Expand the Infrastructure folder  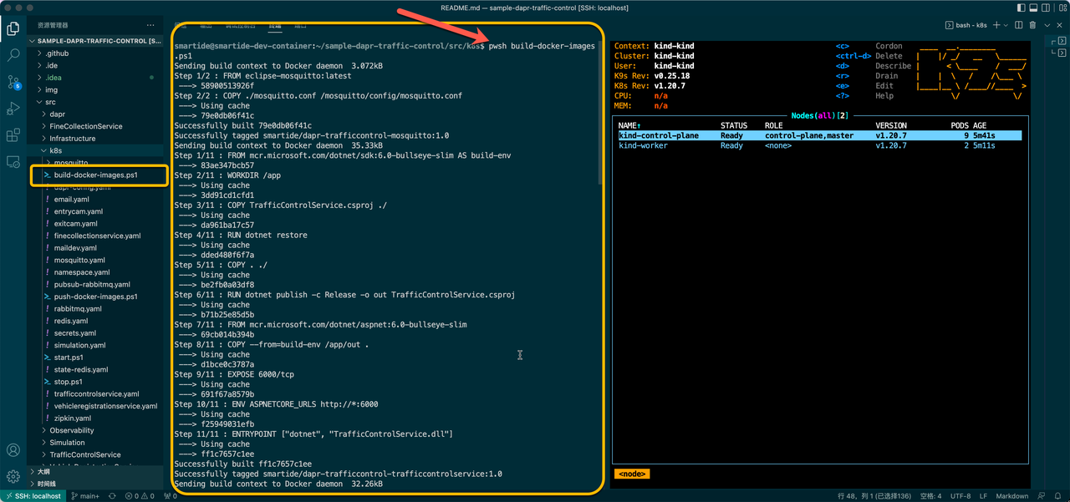click(95, 139)
